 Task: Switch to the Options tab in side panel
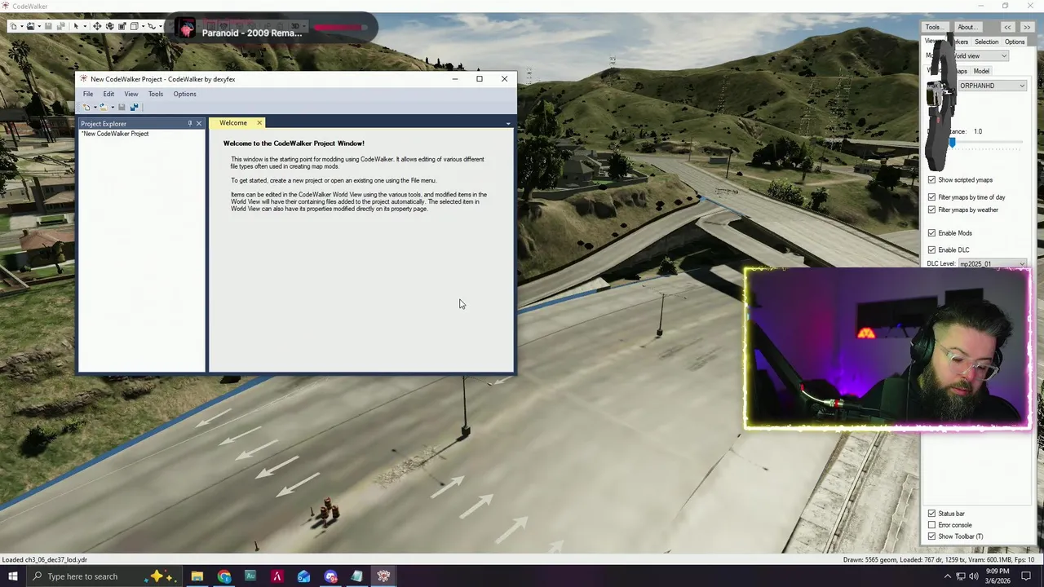1015,42
